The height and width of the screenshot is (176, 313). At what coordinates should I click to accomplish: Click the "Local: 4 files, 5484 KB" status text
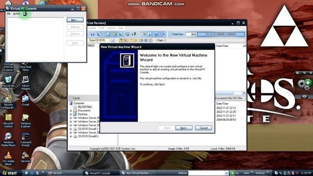223,149
